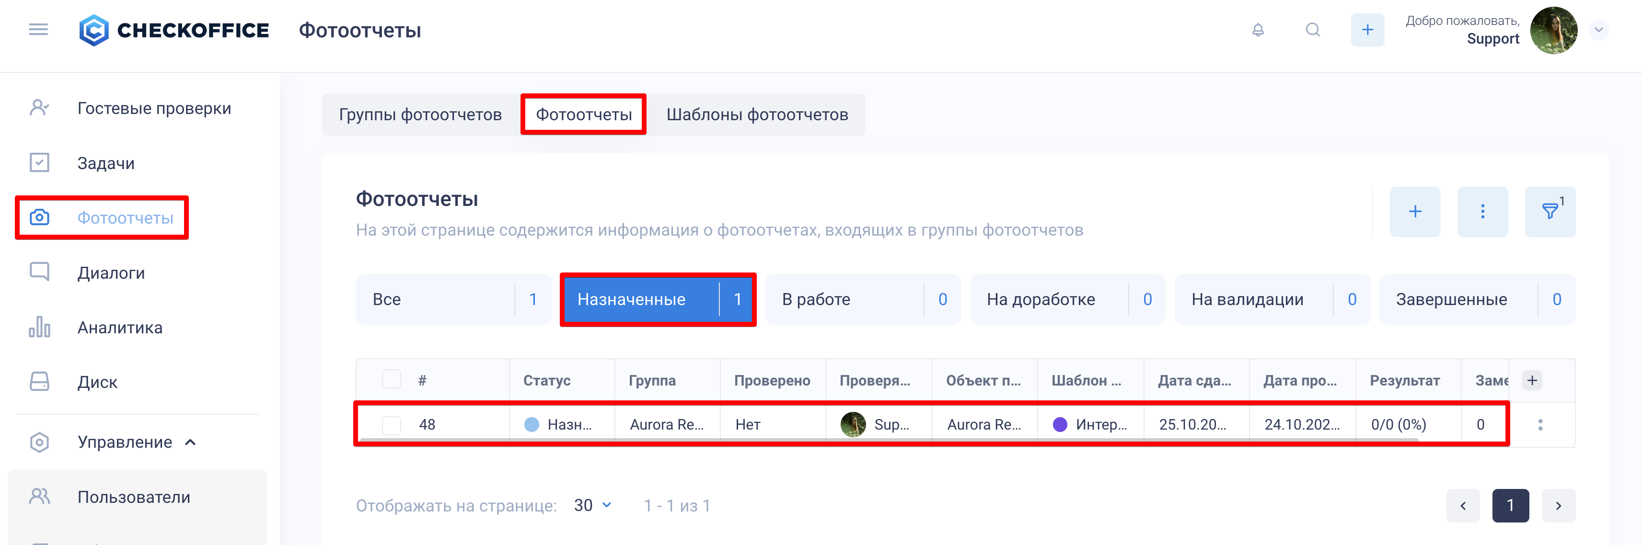Check the checkbox for row 48
The image size is (1642, 545).
(x=392, y=425)
